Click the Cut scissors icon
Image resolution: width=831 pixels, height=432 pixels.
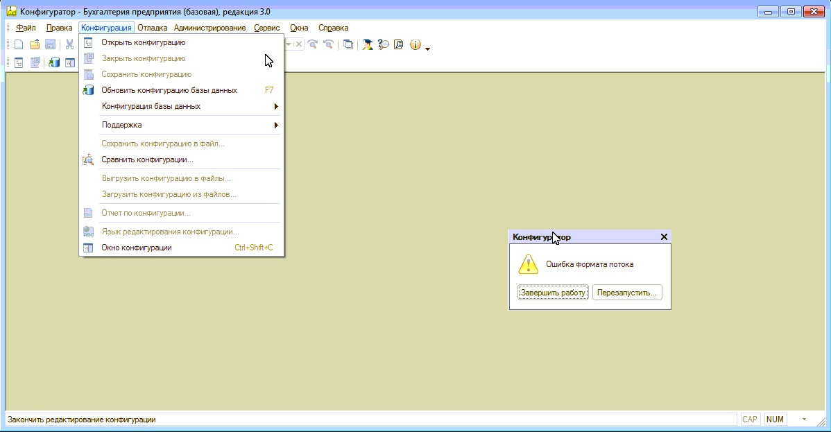click(69, 44)
